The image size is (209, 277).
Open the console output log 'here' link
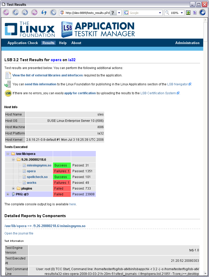pyautogui.click(x=72, y=204)
